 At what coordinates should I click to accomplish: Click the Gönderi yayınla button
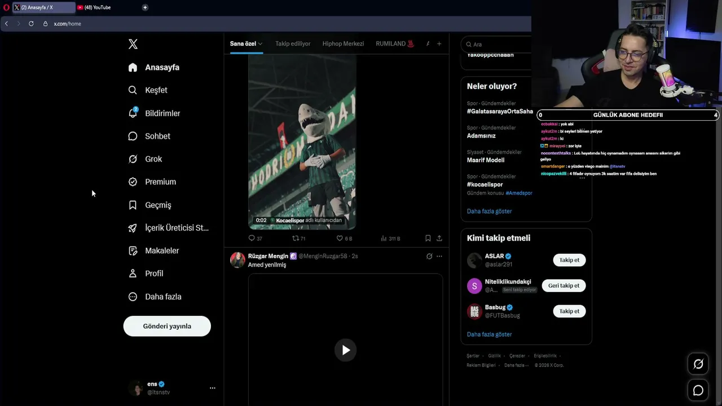(167, 326)
